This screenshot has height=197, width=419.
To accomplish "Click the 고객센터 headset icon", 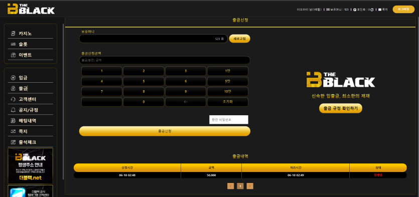I will [13, 99].
